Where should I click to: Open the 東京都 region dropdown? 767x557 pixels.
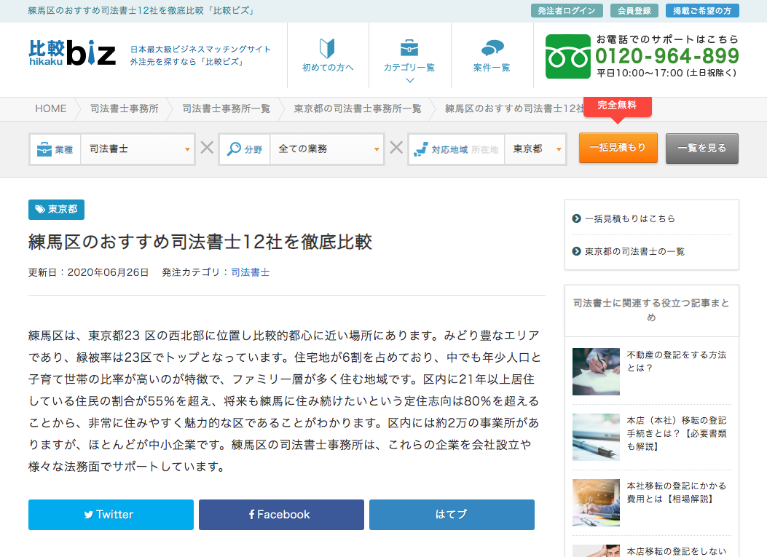[x=535, y=149]
